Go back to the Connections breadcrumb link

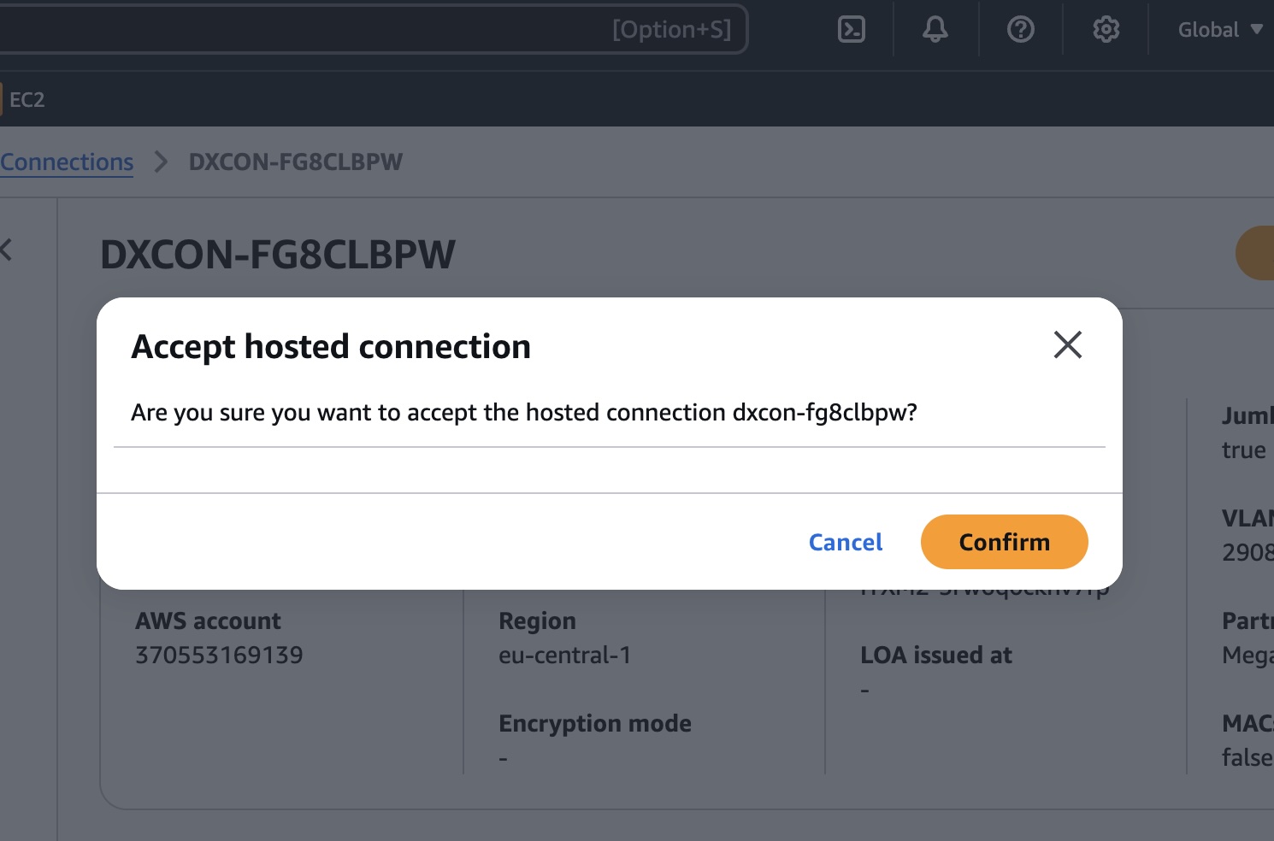(67, 162)
